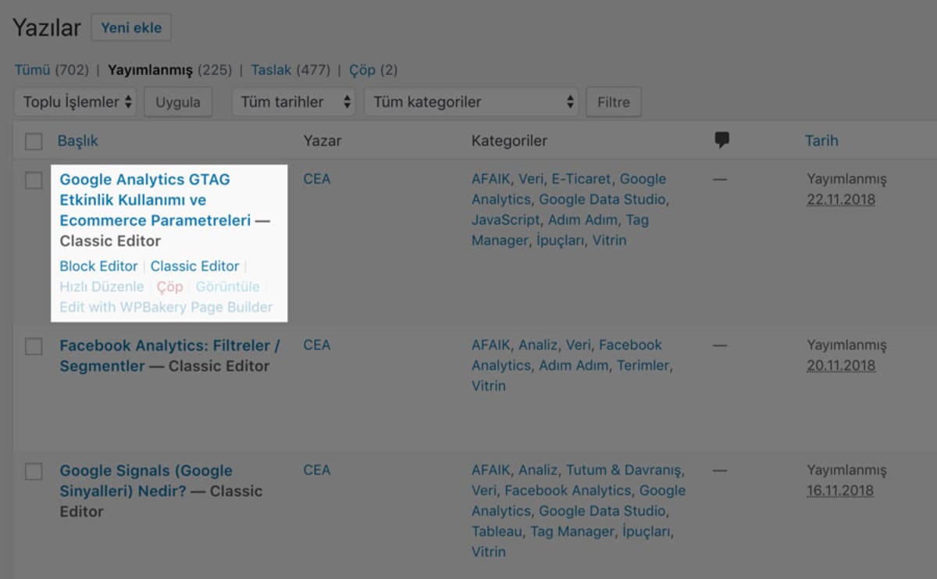Open the Google Analytics GTAG Etkinlik Kullanımı post
Viewport: 937px width, 579px height.
click(155, 200)
